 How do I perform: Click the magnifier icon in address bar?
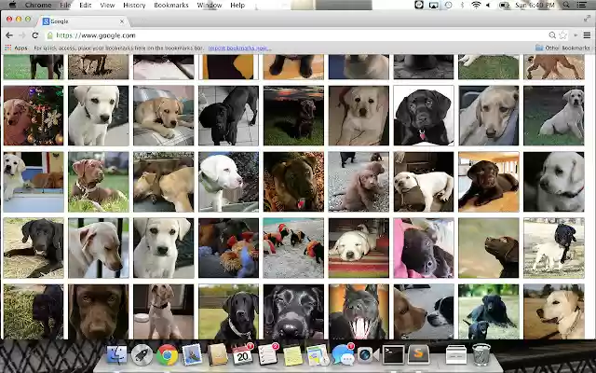[x=552, y=35]
